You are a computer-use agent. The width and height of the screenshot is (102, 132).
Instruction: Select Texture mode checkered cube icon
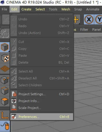coord(5,58)
